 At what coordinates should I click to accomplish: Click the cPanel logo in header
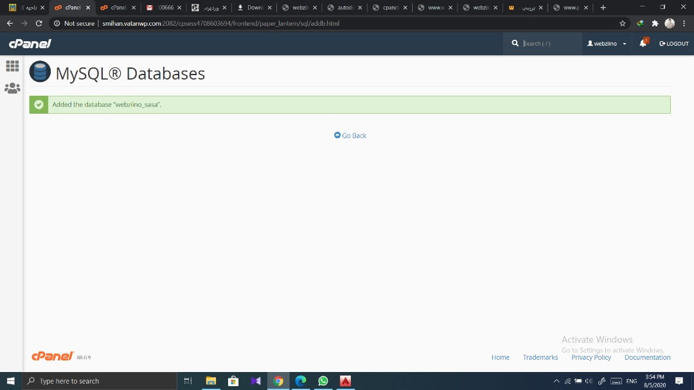(x=30, y=44)
